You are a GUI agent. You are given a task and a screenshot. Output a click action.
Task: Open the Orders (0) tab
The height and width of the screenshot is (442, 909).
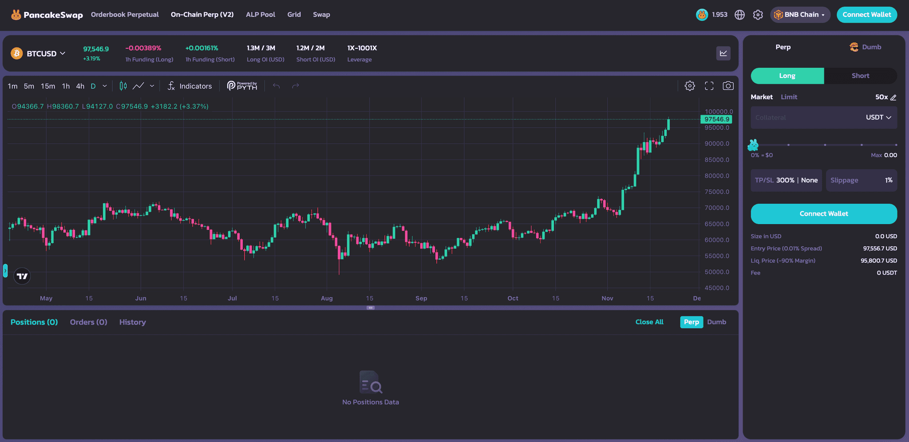(88, 322)
